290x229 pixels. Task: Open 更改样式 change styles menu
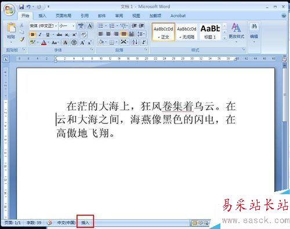click(x=236, y=32)
